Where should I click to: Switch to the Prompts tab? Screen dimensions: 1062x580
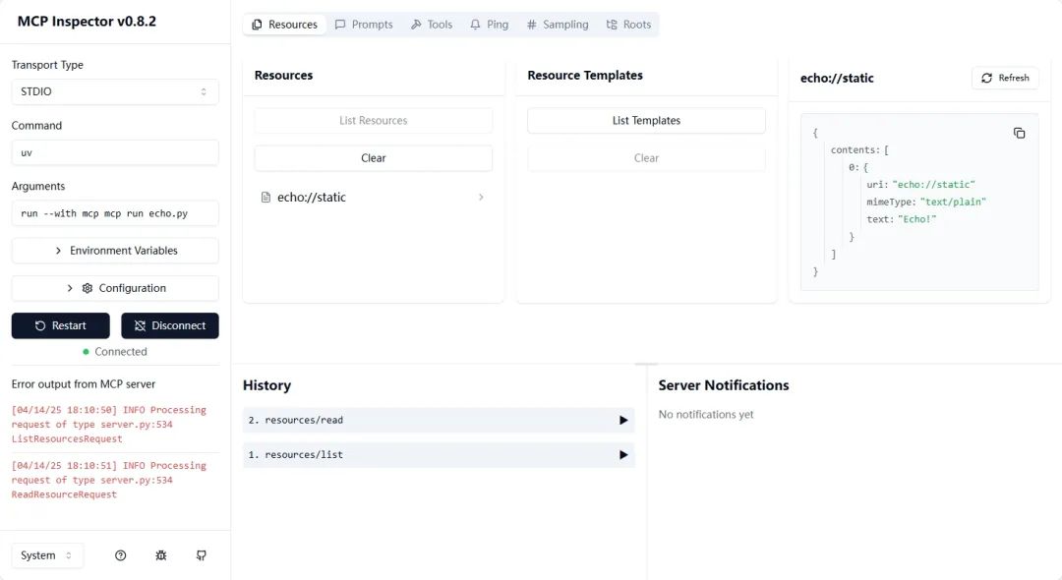pos(364,25)
